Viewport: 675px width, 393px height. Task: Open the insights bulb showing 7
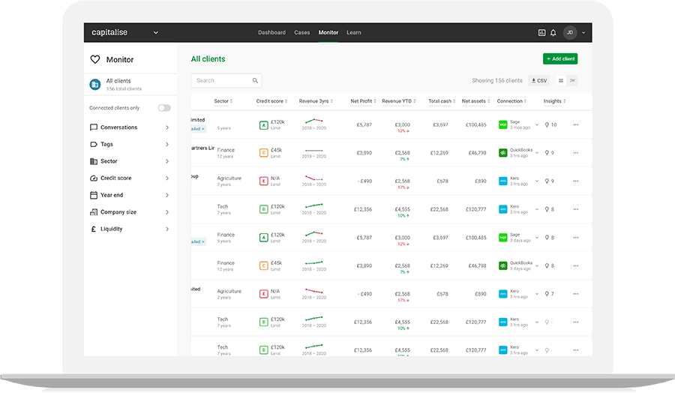[x=549, y=294]
